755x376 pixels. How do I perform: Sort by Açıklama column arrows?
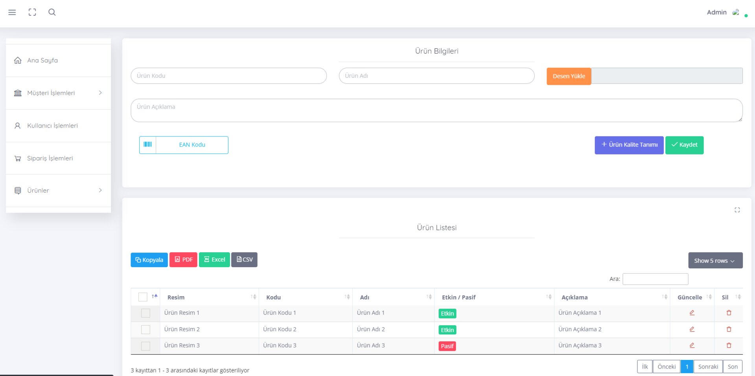665,297
